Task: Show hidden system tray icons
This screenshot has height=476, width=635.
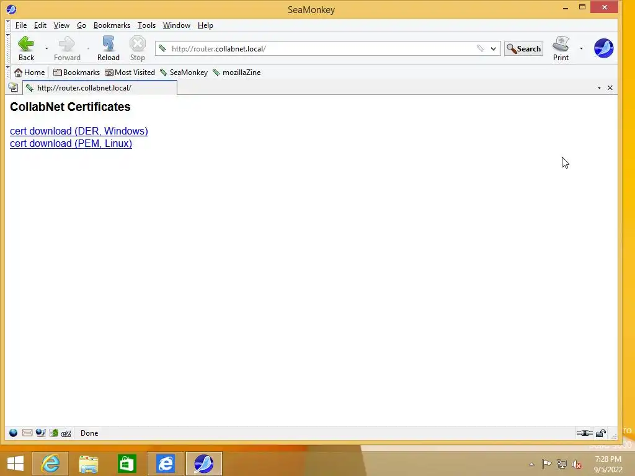Action: pyautogui.click(x=531, y=464)
